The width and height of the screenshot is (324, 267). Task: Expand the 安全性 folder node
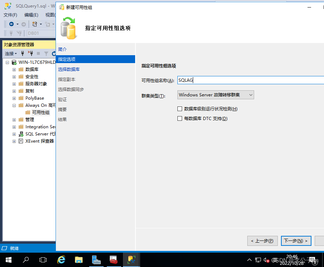pyautogui.click(x=14, y=77)
